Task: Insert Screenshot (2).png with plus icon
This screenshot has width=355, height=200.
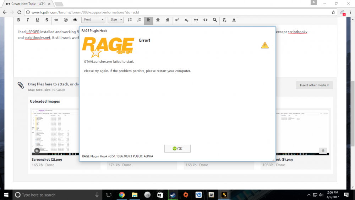Action: point(37,150)
